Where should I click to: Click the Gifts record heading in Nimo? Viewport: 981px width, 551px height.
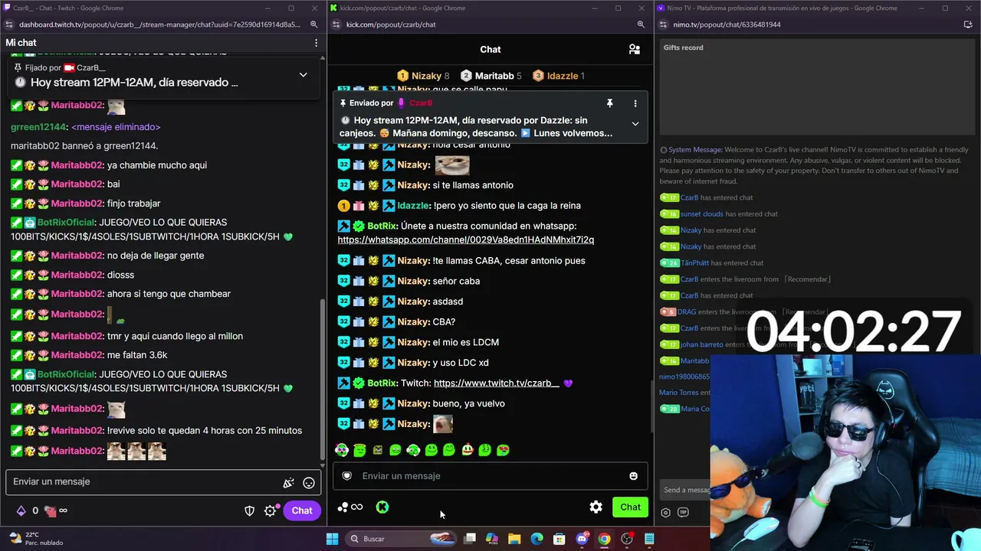click(x=683, y=47)
